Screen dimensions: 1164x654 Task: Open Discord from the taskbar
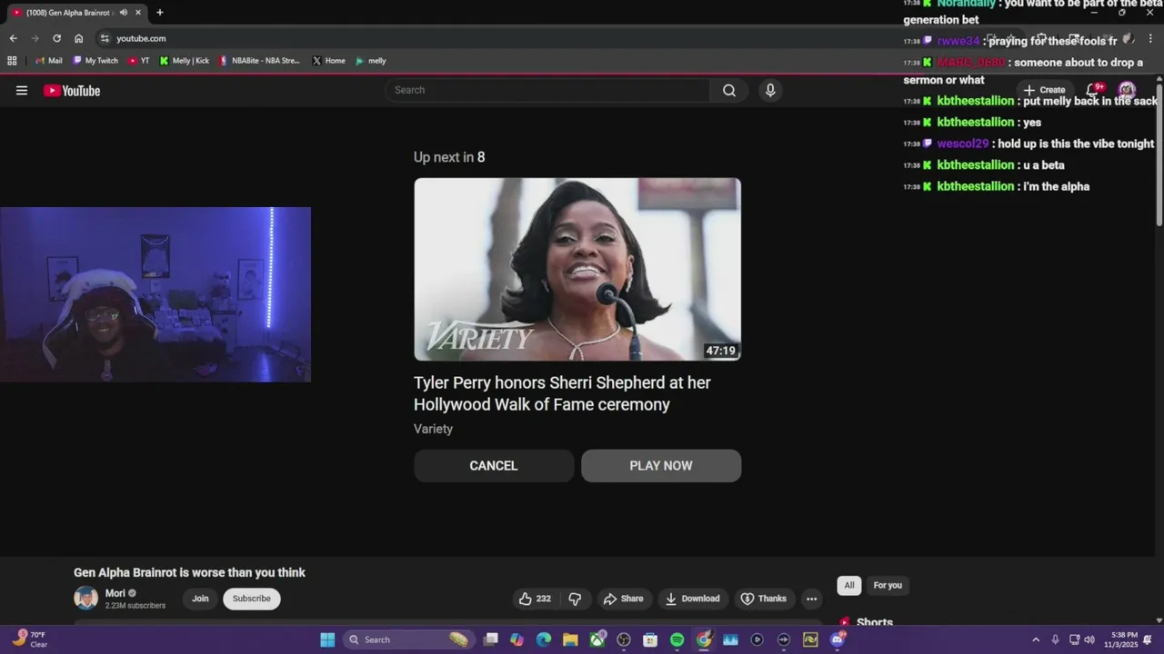point(838,639)
